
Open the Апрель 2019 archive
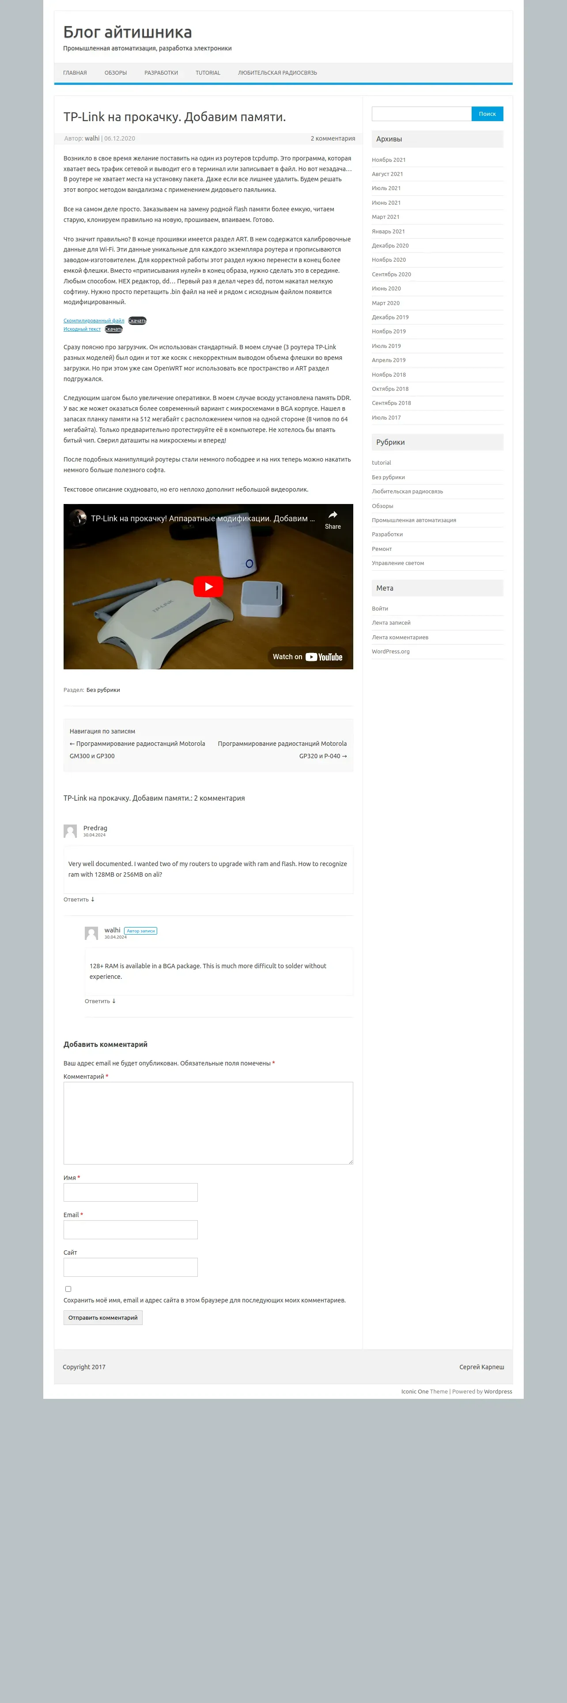pyautogui.click(x=389, y=360)
